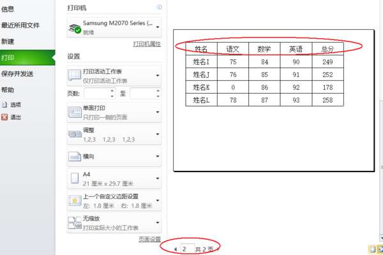
Task: Go to the previous preview page arrow
Action: [x=176, y=249]
